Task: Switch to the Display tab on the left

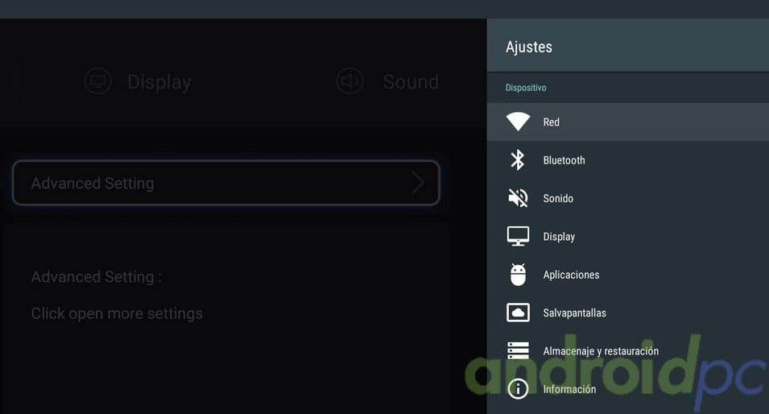Action: click(x=159, y=82)
